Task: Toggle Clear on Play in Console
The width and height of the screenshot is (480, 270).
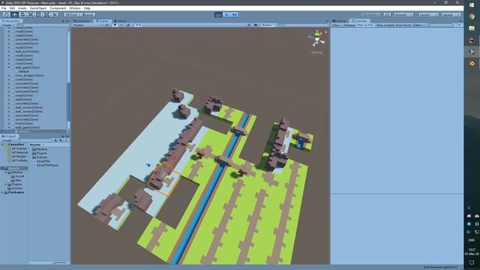Action: pyautogui.click(x=365, y=25)
